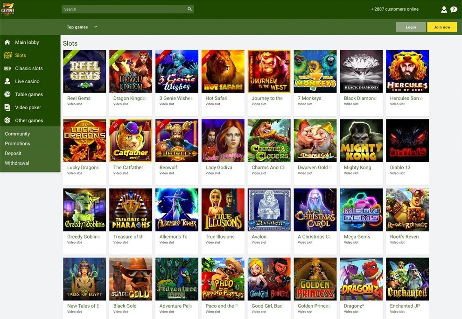The height and width of the screenshot is (319, 462).
Task: Click the Reel Gems title text
Action: point(79,98)
